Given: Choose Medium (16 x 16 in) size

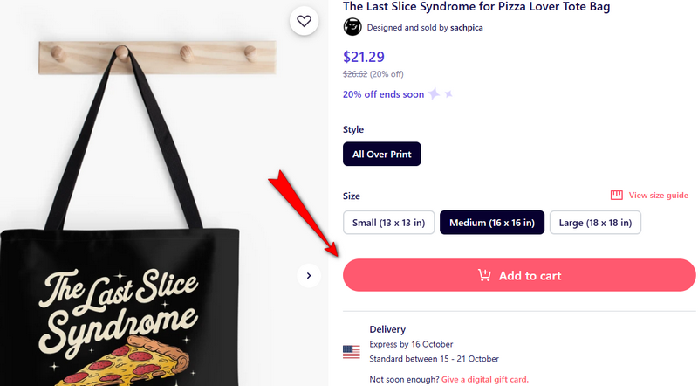Looking at the screenshot, I should point(492,223).
